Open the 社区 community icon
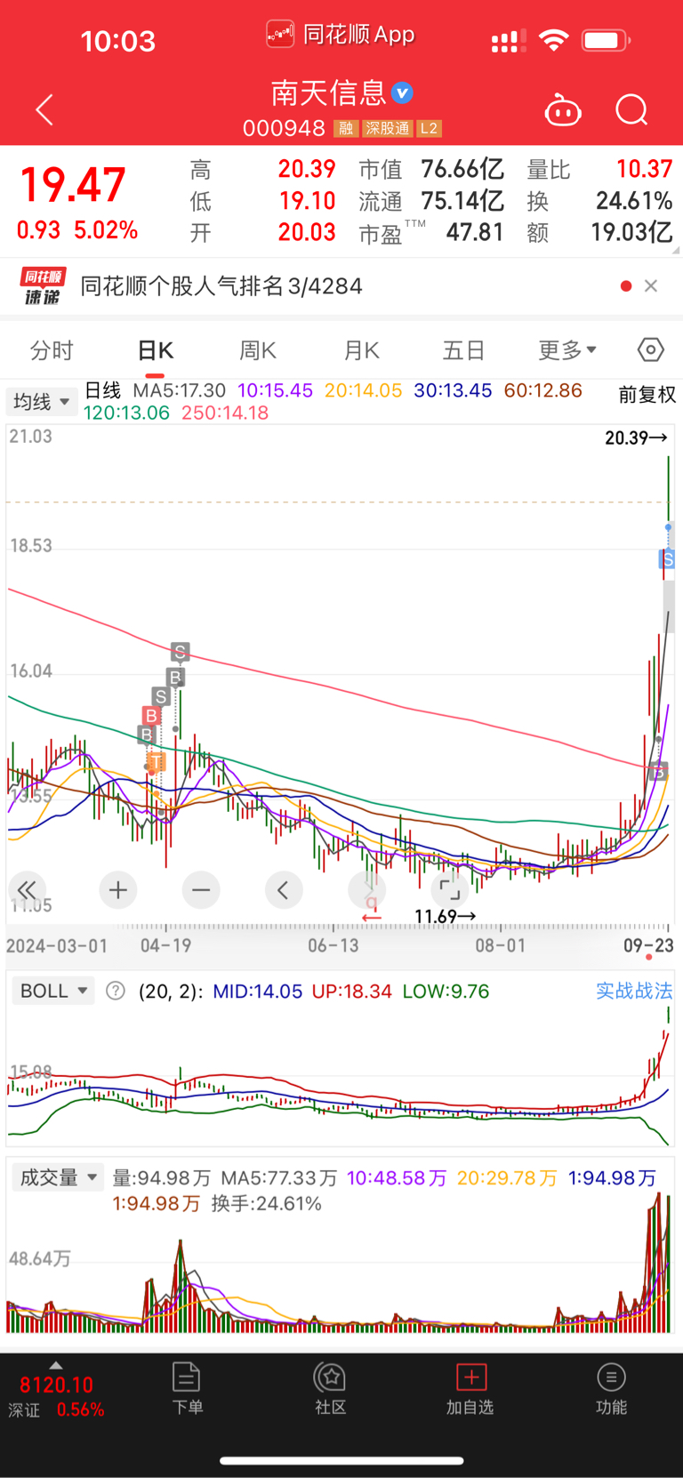 click(x=330, y=1388)
